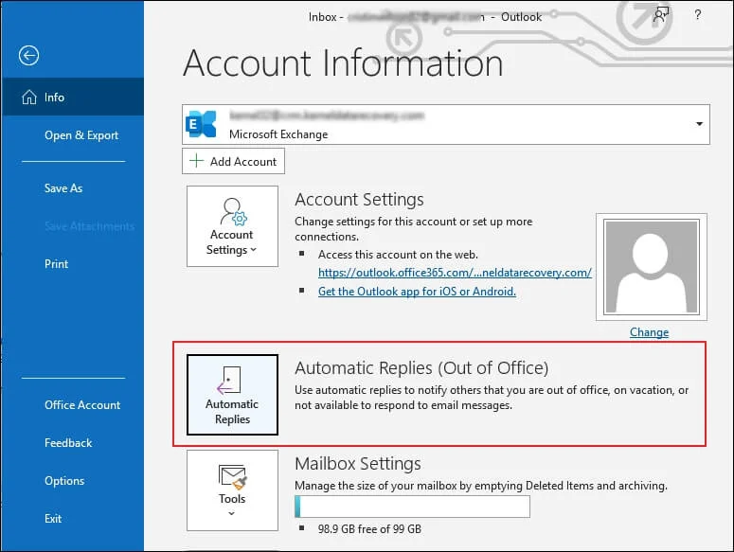The width and height of the screenshot is (734, 552).
Task: Click the mailbox size progress bar
Action: [x=412, y=507]
